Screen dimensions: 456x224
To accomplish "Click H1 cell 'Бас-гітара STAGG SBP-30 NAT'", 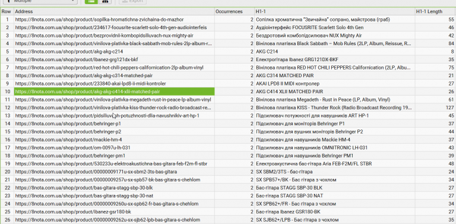I will tap(334, 196).
